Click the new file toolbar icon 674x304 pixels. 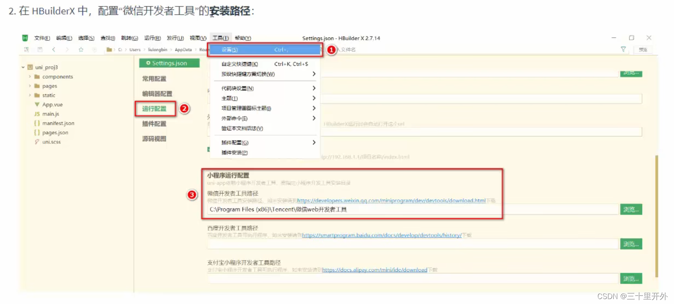[x=26, y=49]
